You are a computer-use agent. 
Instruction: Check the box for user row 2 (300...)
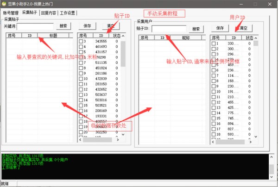pos(214,49)
